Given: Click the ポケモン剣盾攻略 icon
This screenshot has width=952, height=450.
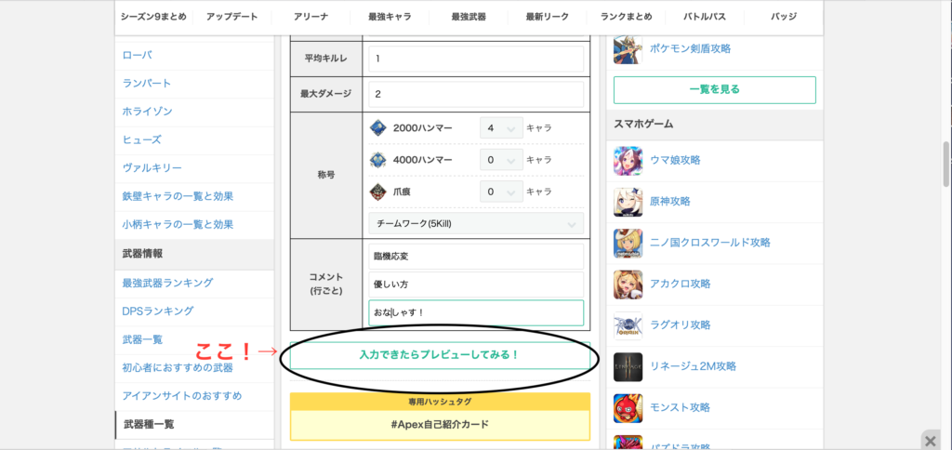Looking at the screenshot, I should (x=628, y=49).
